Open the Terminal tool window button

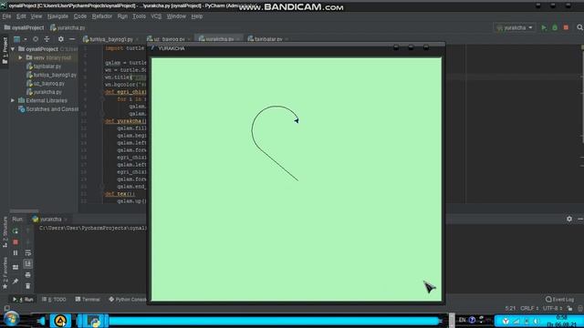coord(88,300)
